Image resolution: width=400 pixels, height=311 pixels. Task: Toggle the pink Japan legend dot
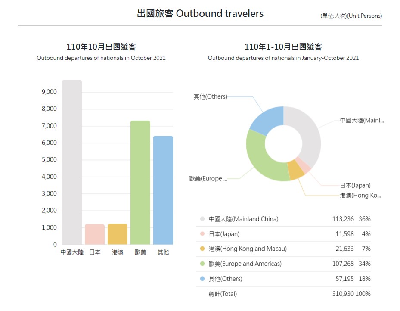point(202,234)
